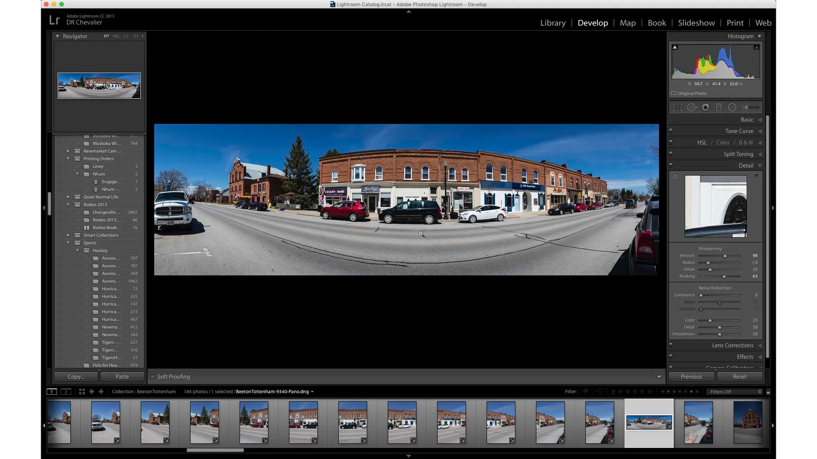
Task: Toggle the Detail panel adjustments switch
Action: pos(671,165)
